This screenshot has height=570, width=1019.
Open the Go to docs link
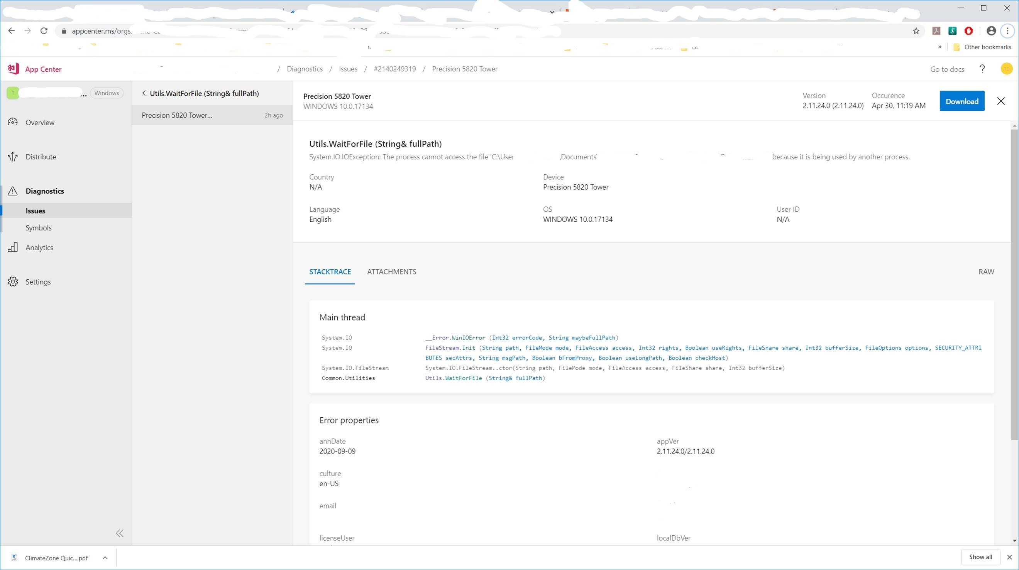click(947, 69)
